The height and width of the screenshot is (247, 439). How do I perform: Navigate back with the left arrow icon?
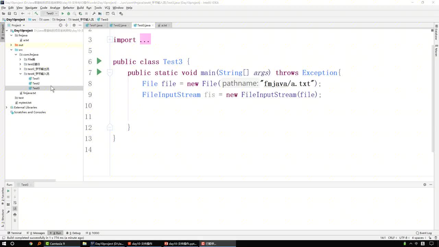point(23,14)
